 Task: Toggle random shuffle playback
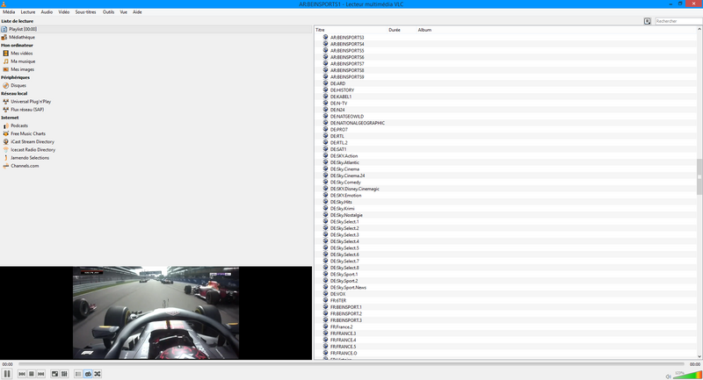98,374
